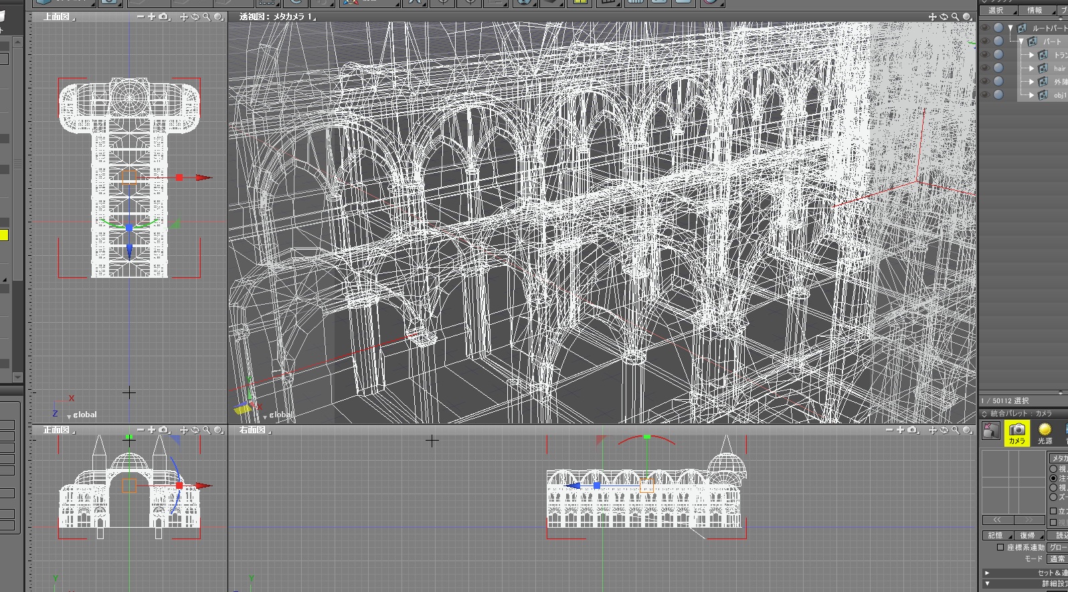Image resolution: width=1068 pixels, height=592 pixels.
Task: Open the Light Source (光源) palette
Action: pyautogui.click(x=1045, y=433)
